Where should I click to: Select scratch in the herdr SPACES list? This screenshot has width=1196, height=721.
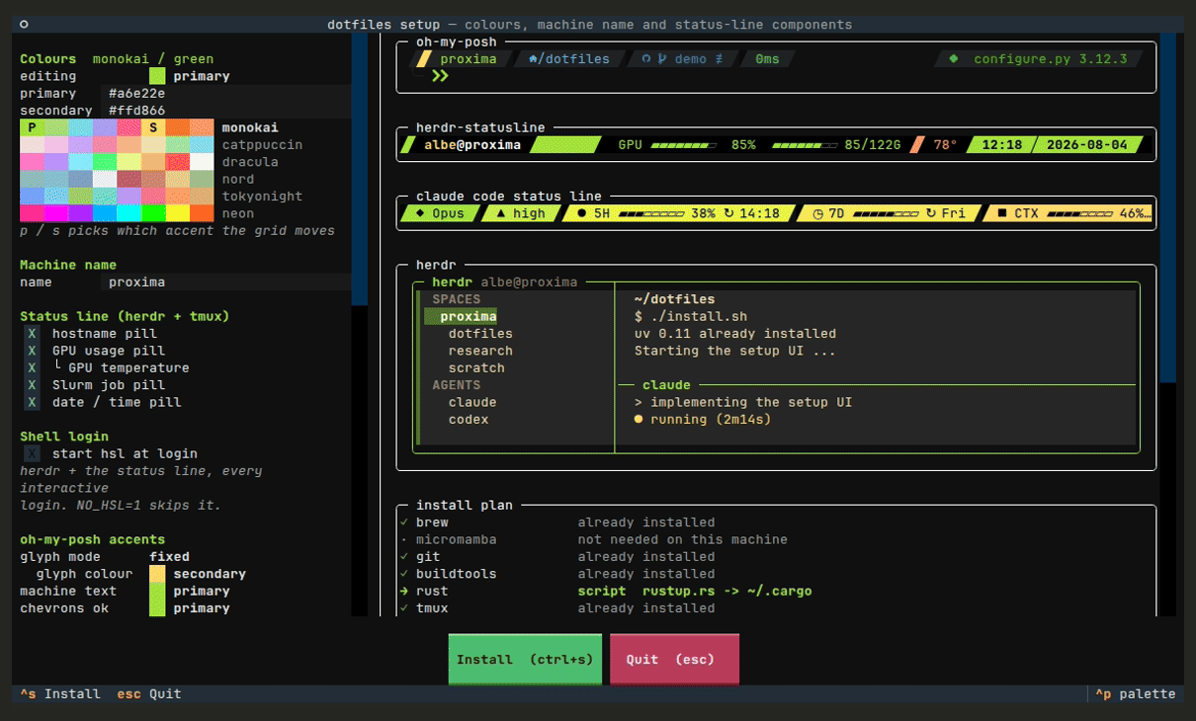click(476, 368)
